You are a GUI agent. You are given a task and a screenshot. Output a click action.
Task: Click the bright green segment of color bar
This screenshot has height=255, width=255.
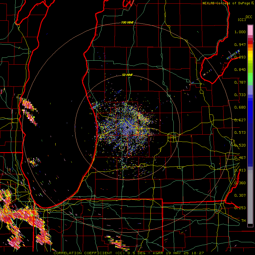tap(250, 77)
